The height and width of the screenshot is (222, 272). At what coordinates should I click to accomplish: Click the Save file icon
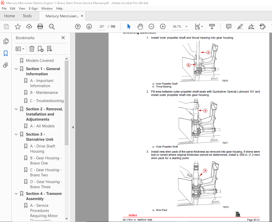[6, 27]
